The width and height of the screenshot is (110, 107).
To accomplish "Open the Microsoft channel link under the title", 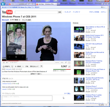I will (5, 20).
